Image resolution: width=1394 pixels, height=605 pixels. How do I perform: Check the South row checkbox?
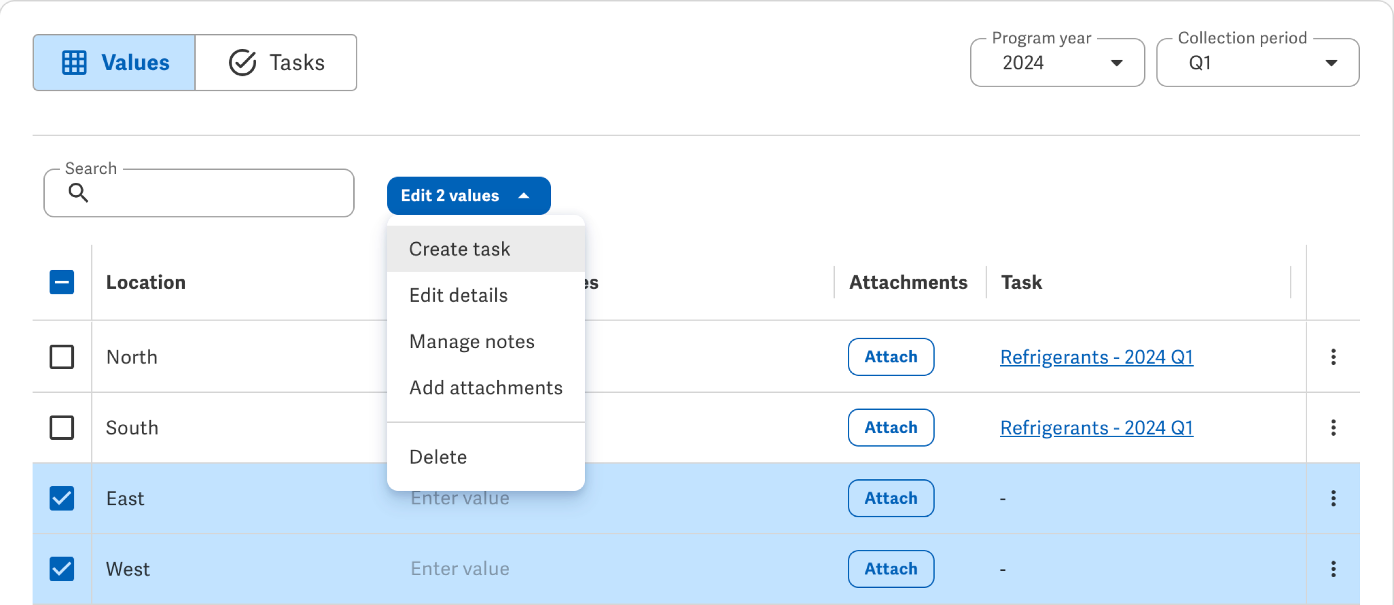click(x=61, y=427)
